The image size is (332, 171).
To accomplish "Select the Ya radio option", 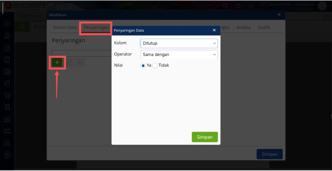I will [143, 65].
